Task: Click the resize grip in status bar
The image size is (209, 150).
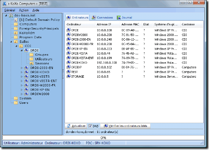Action: [x=202, y=143]
